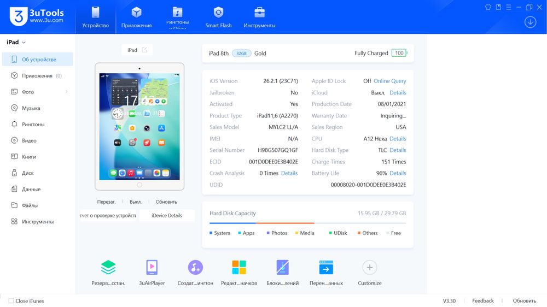Click the Hard Disk Capacity usage bar

pyautogui.click(x=307, y=223)
